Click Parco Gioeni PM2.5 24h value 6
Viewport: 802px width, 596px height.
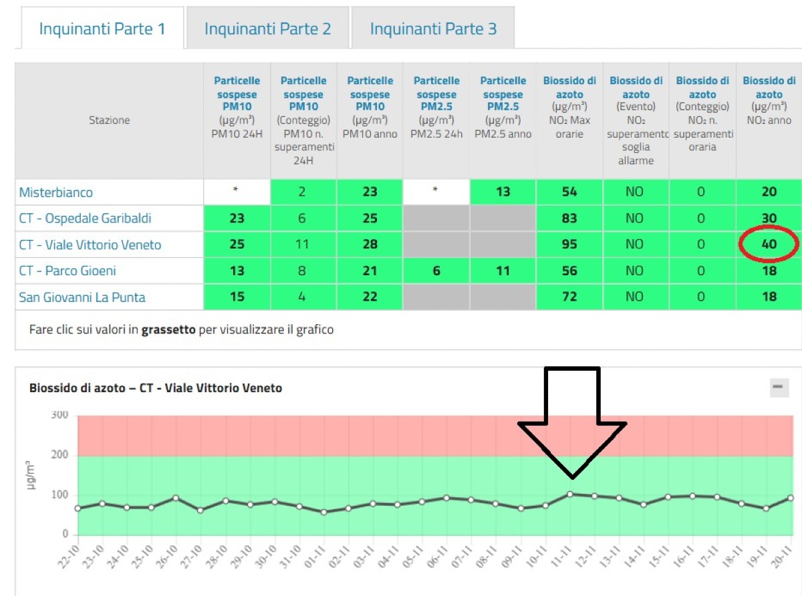coord(436,271)
